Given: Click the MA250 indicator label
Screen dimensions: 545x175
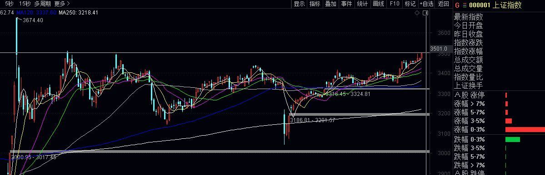Looking at the screenshot, I should pyautogui.click(x=78, y=13).
